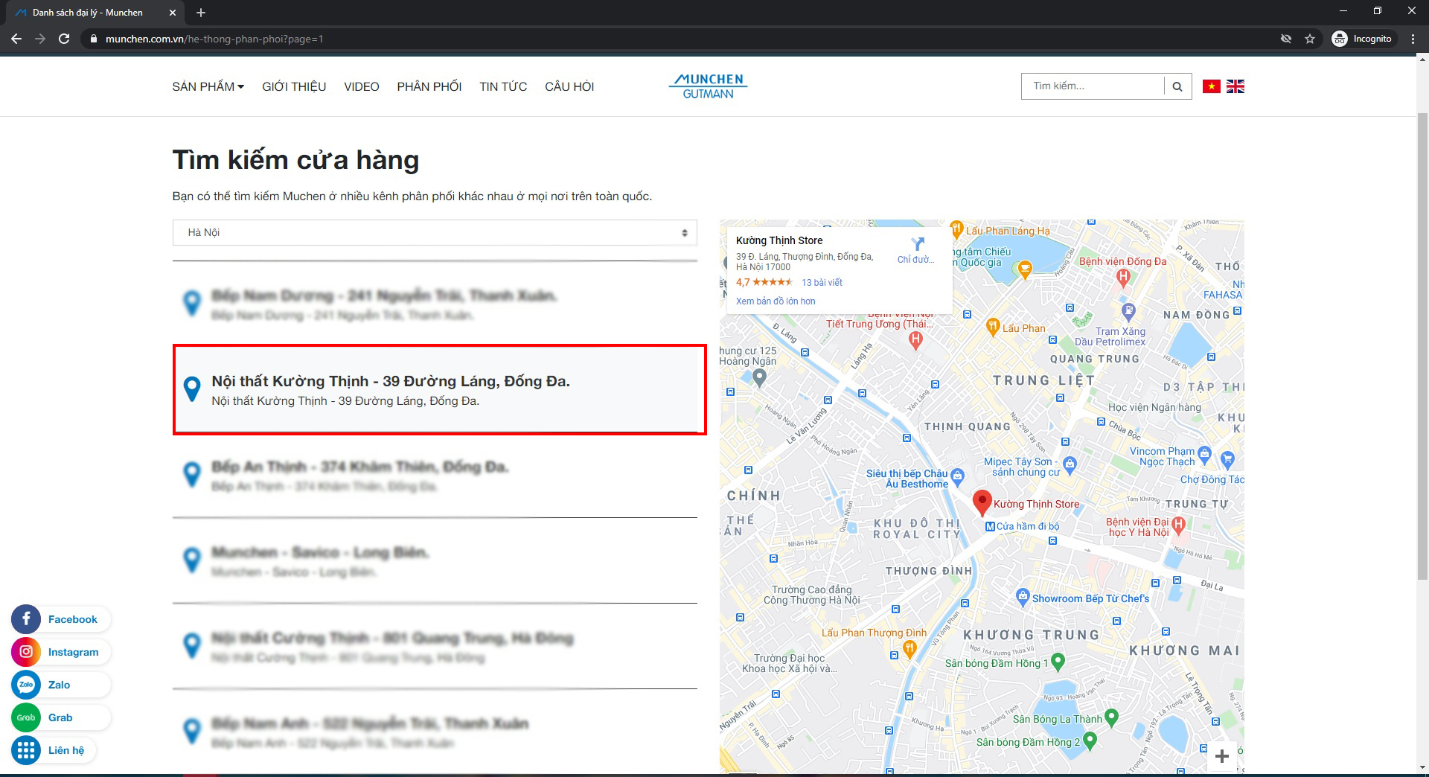This screenshot has height=777, width=1429.
Task: Bookmark this page with the star icon
Action: (x=1310, y=39)
